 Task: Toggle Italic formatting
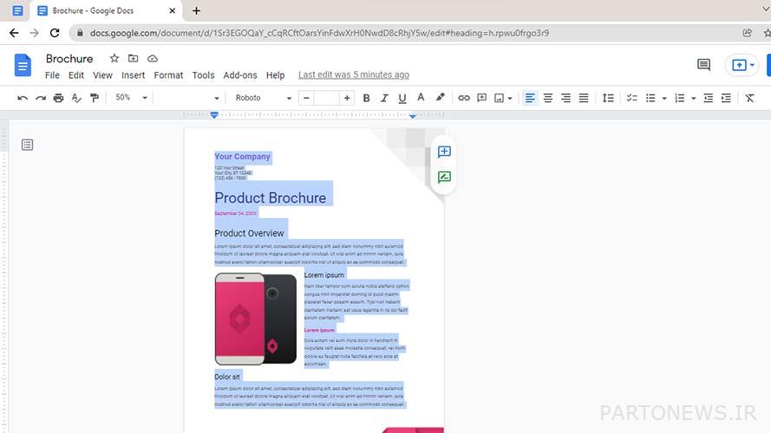pos(384,98)
